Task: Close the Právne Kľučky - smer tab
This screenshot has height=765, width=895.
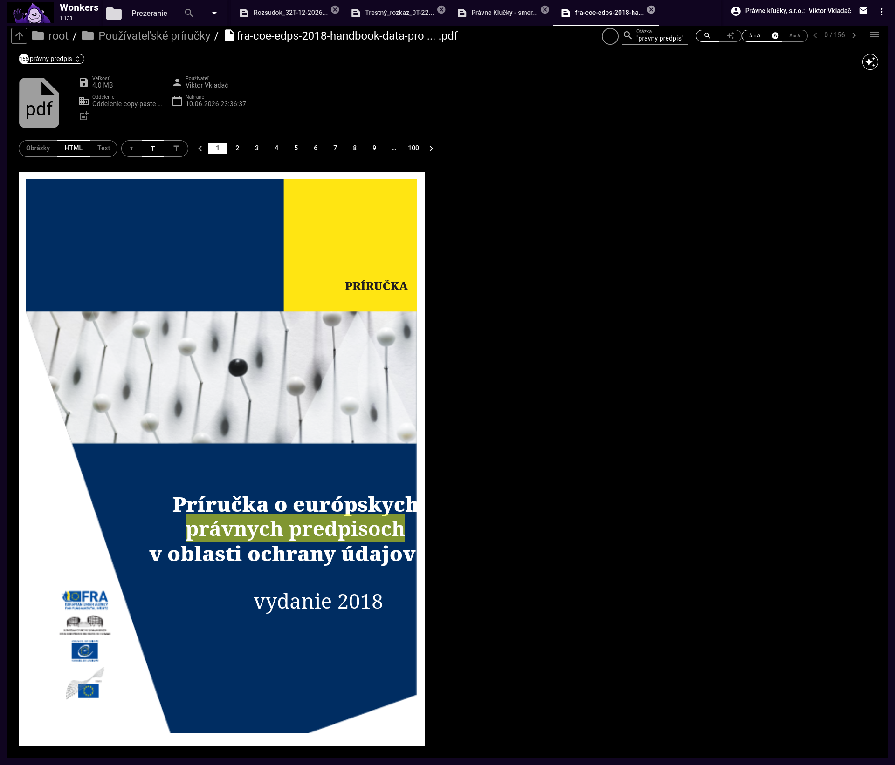Action: coord(545,9)
